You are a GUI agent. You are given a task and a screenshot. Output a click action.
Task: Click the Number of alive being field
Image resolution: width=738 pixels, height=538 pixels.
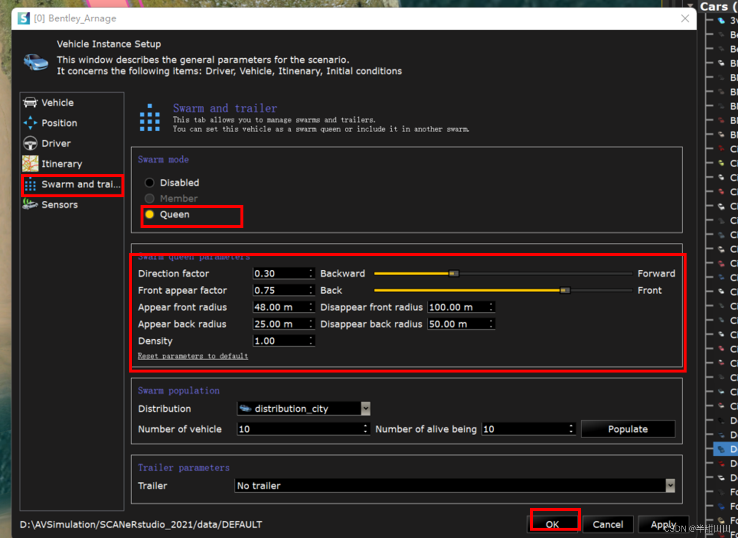pos(528,429)
